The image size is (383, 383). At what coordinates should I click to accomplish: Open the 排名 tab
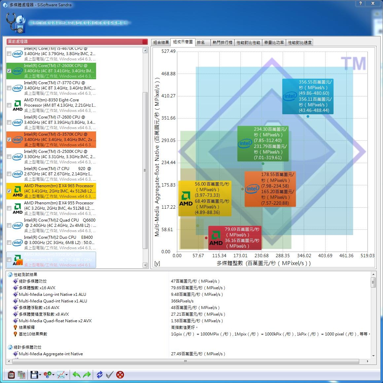202,43
